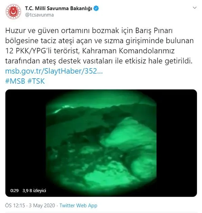Click the 0:29 video duration label

(15, 191)
